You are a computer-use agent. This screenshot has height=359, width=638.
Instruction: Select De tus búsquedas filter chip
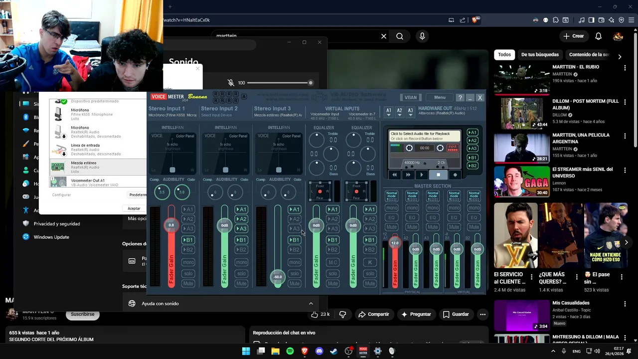pyautogui.click(x=540, y=55)
